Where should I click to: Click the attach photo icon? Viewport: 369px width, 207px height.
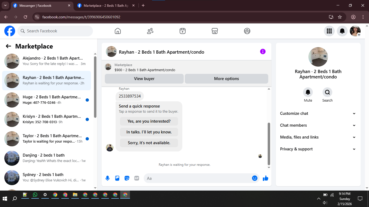tap(117, 178)
